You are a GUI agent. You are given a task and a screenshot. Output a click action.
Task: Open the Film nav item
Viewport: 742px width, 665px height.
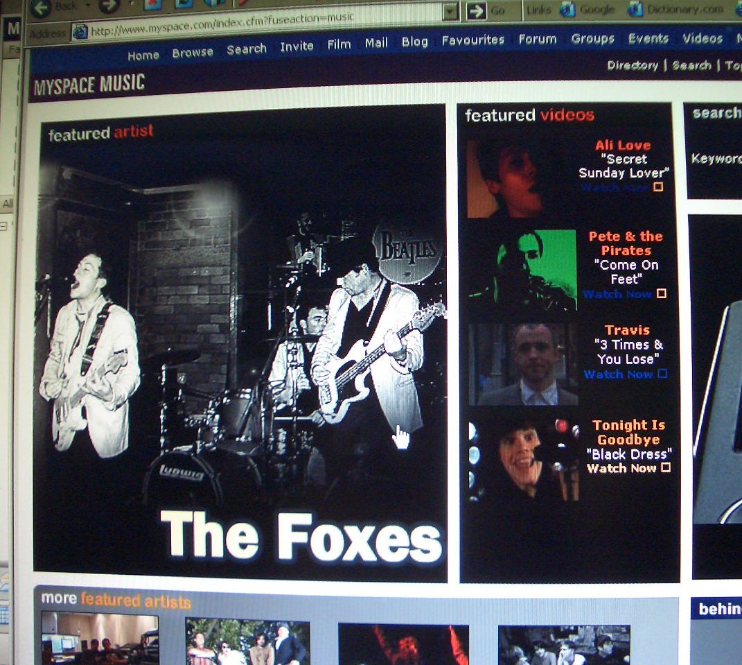click(x=339, y=44)
